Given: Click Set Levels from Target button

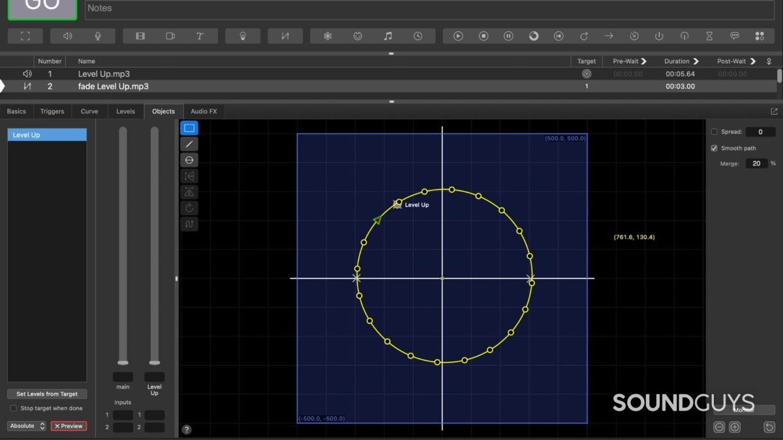Looking at the screenshot, I should (47, 394).
